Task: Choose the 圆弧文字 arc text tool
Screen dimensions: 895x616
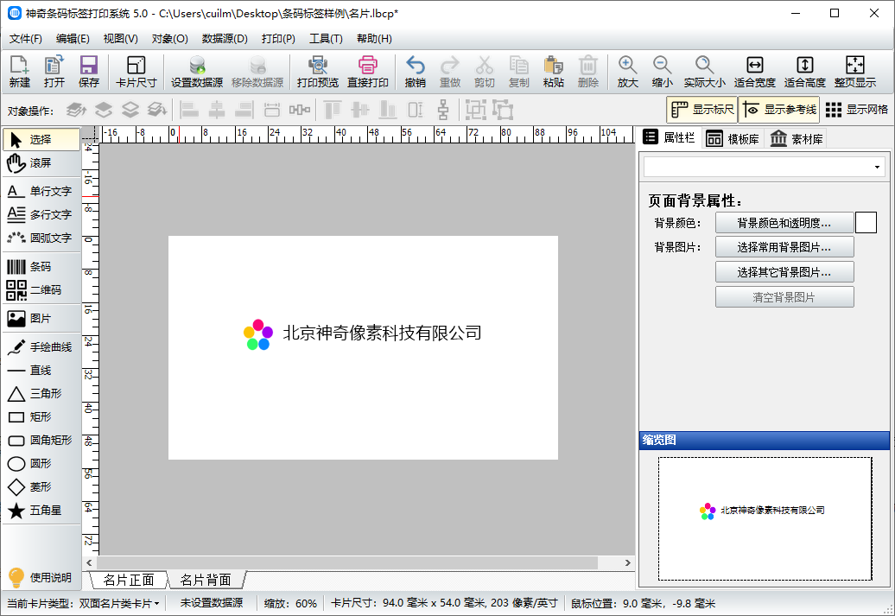Action: click(x=39, y=238)
